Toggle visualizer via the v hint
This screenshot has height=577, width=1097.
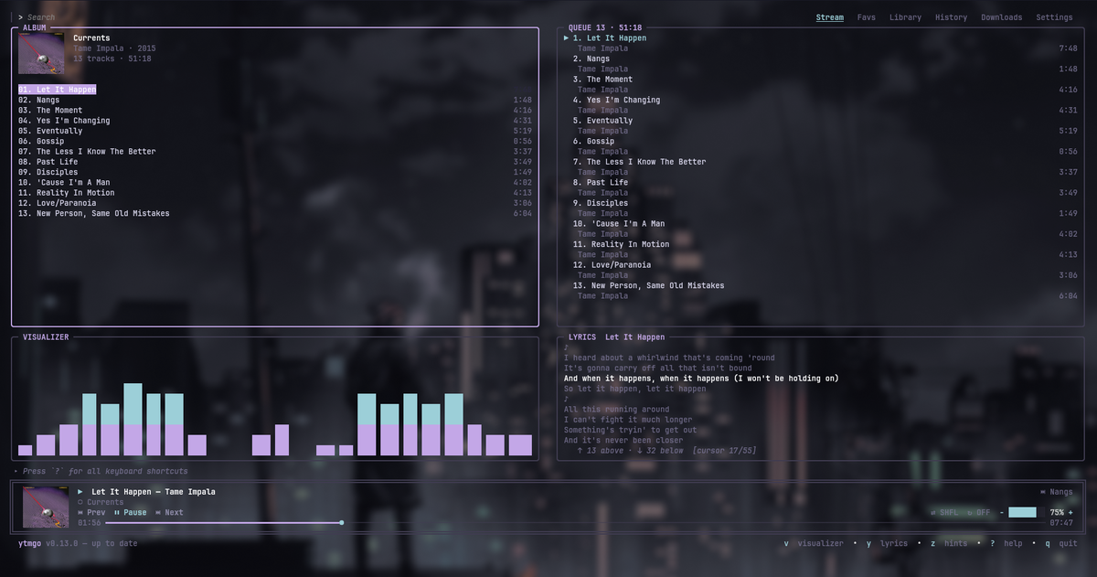pyautogui.click(x=814, y=543)
